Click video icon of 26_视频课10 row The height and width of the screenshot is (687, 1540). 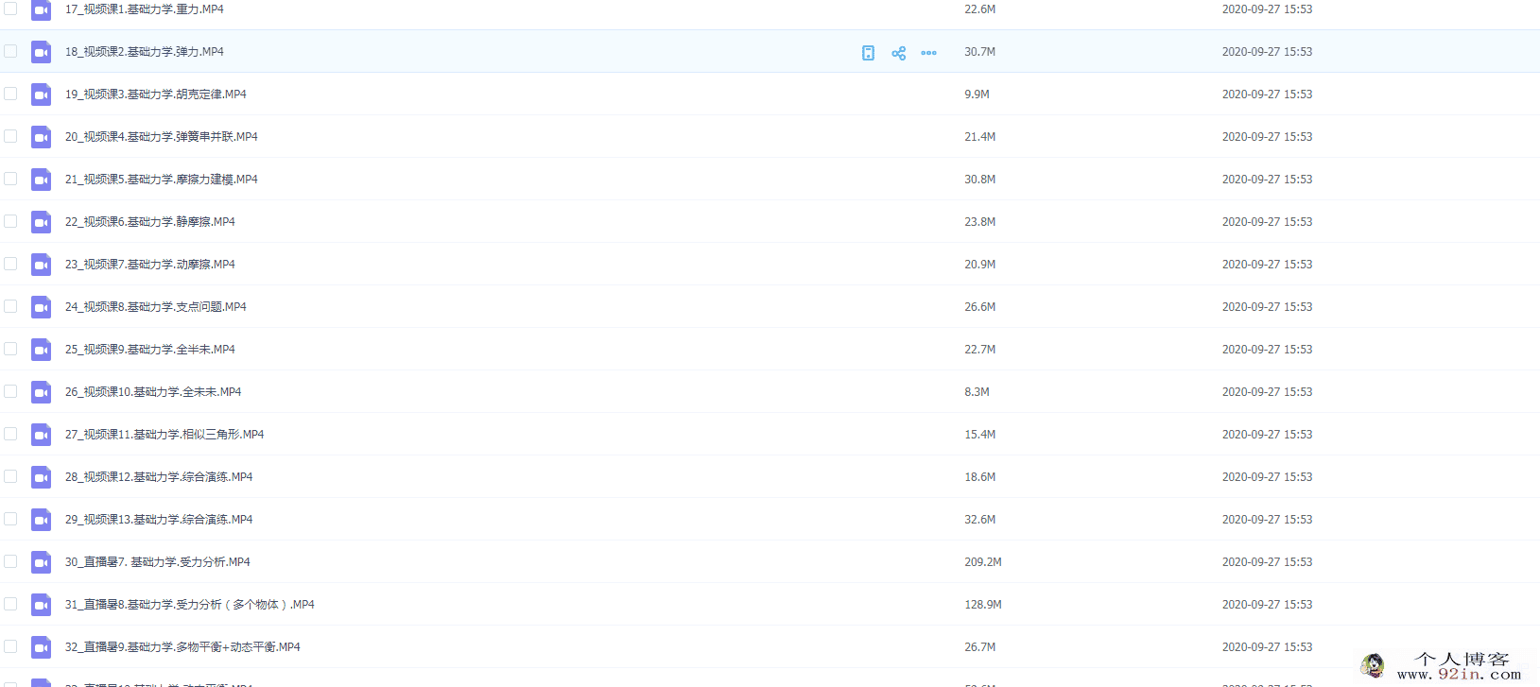[41, 392]
